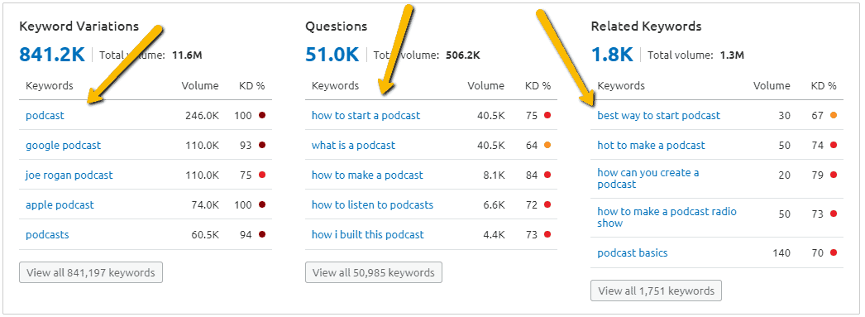Click View all 1,751 keywords button

click(656, 291)
